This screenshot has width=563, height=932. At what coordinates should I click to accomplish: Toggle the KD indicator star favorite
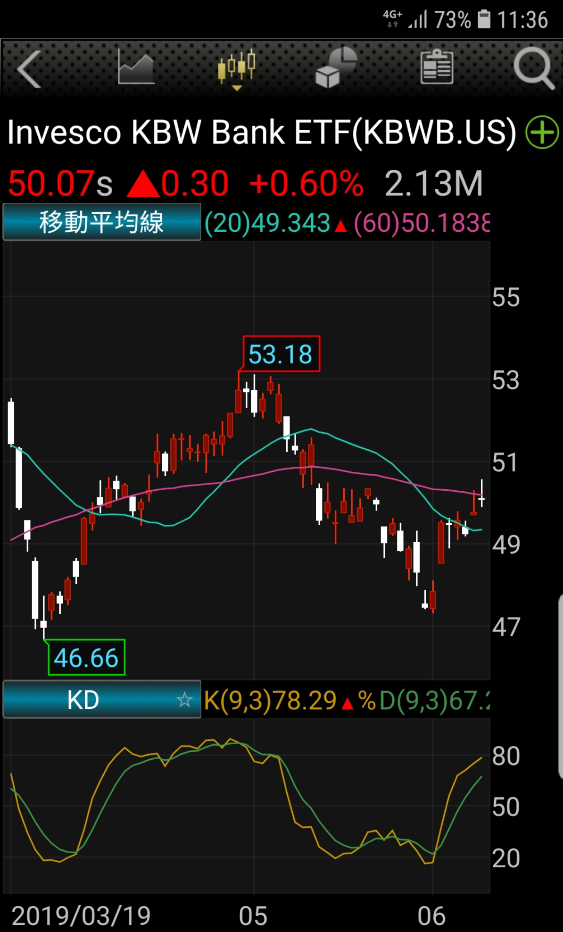tap(184, 699)
